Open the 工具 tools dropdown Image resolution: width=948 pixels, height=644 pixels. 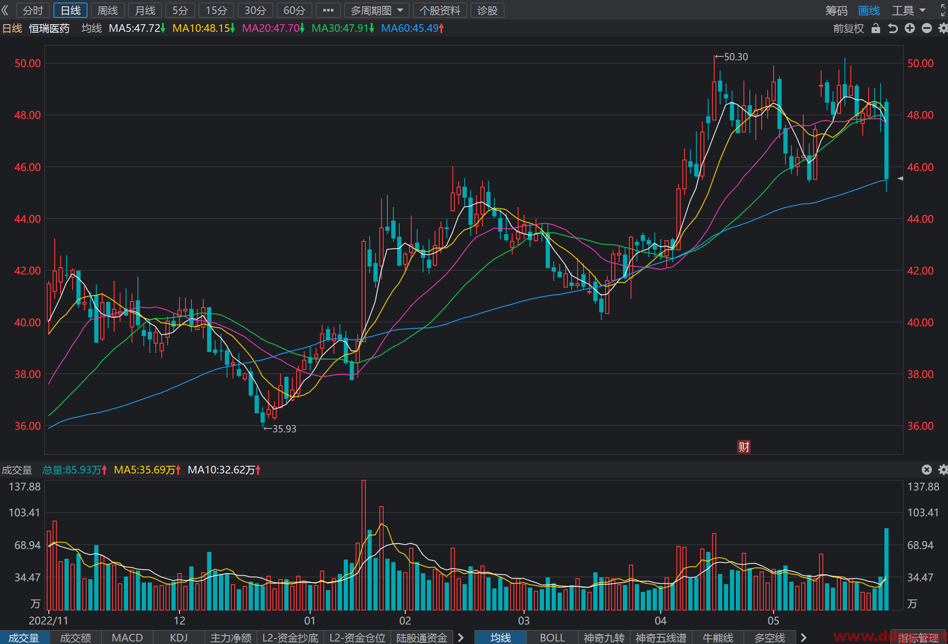click(909, 11)
